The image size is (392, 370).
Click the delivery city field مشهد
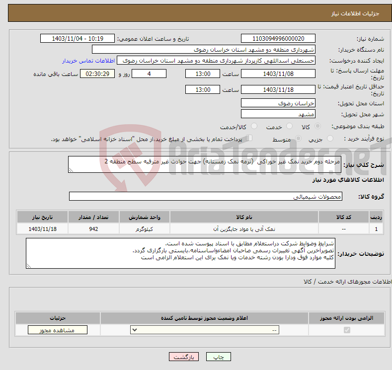coord(278,114)
